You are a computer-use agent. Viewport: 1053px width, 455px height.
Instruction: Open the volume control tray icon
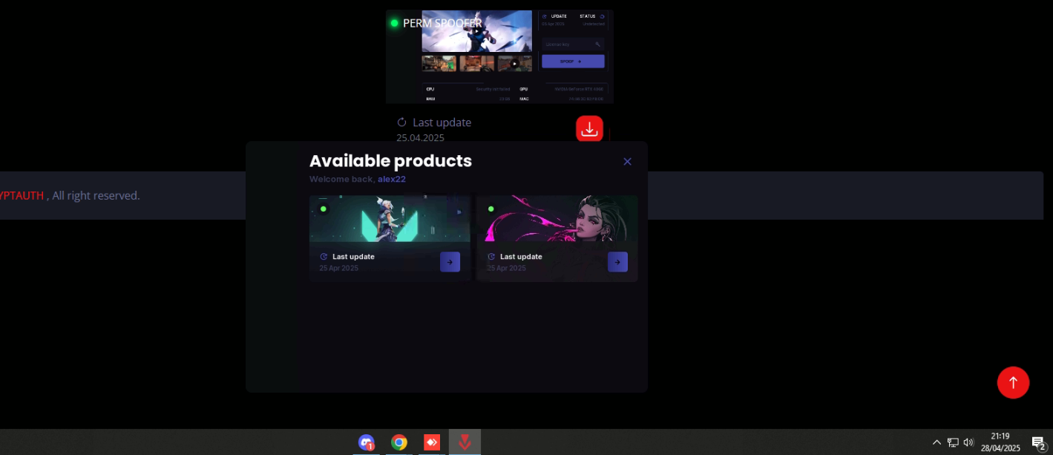click(968, 442)
